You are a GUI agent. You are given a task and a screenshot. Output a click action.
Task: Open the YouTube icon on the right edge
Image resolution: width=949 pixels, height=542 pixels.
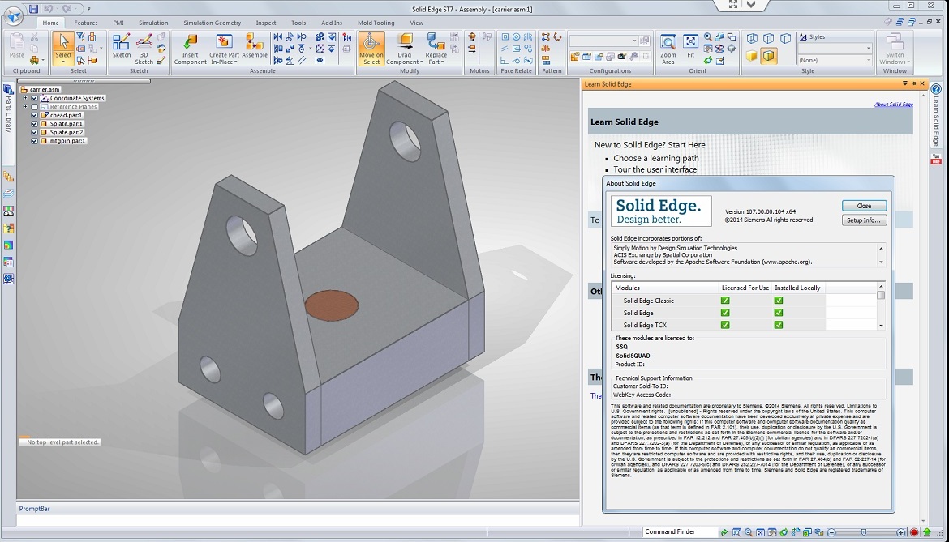pos(936,160)
